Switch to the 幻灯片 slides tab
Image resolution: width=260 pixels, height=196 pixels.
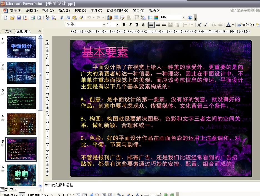[22, 31]
